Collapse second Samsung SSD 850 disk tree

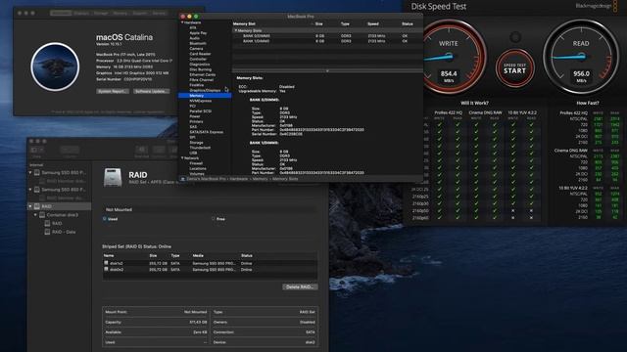[x=30, y=190]
